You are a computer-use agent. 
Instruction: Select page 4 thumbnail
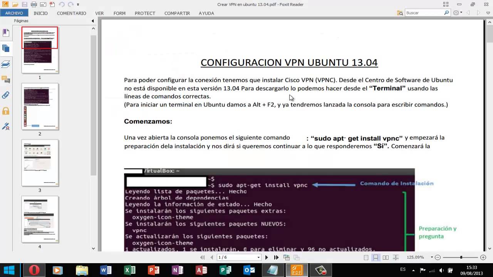[x=40, y=219]
